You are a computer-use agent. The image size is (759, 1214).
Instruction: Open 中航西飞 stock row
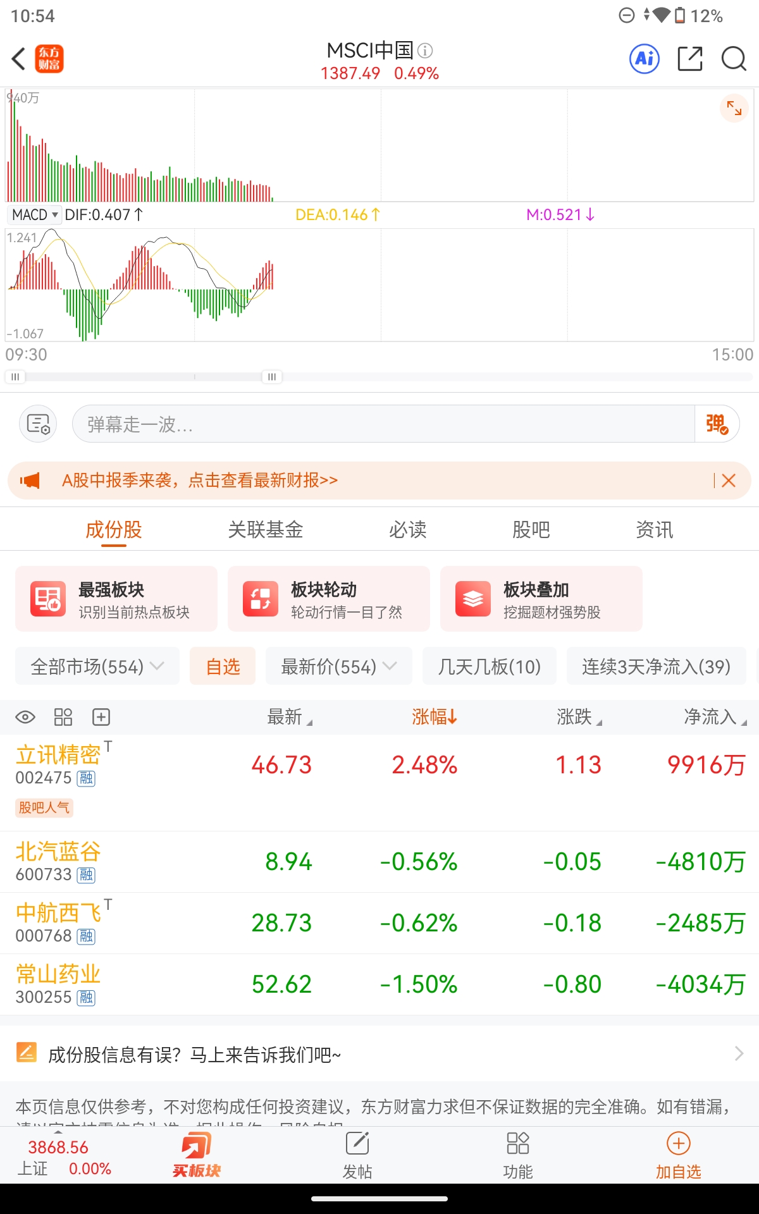coord(379,923)
